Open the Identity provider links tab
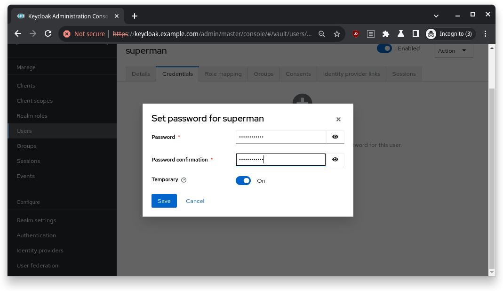Viewport: 503px width, 291px height. coord(351,74)
